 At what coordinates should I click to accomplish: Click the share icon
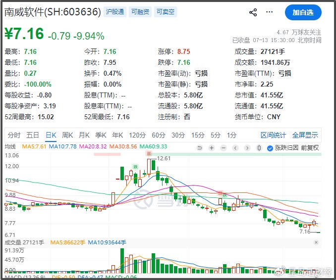[x=253, y=12]
